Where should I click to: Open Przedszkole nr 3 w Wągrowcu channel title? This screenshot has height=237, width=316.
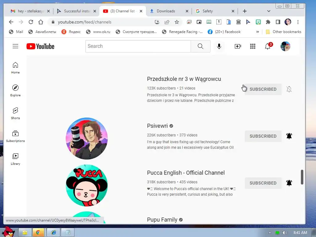(184, 79)
